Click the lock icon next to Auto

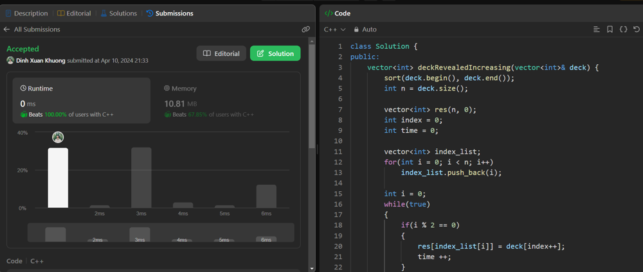tap(356, 30)
